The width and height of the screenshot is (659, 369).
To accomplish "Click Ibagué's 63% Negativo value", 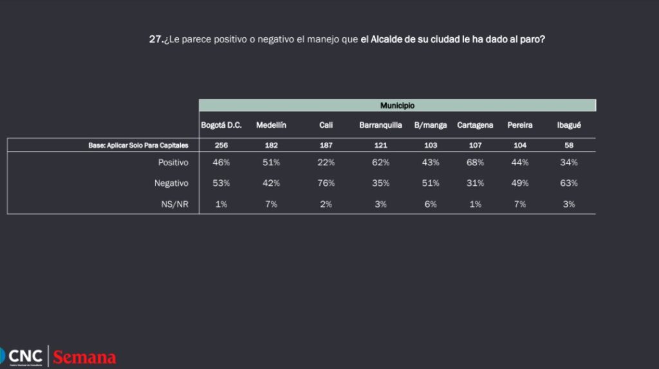I will [569, 183].
